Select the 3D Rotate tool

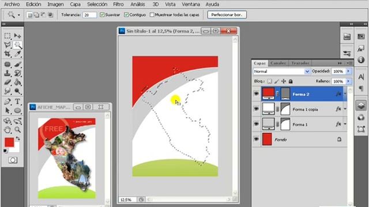[7, 121]
